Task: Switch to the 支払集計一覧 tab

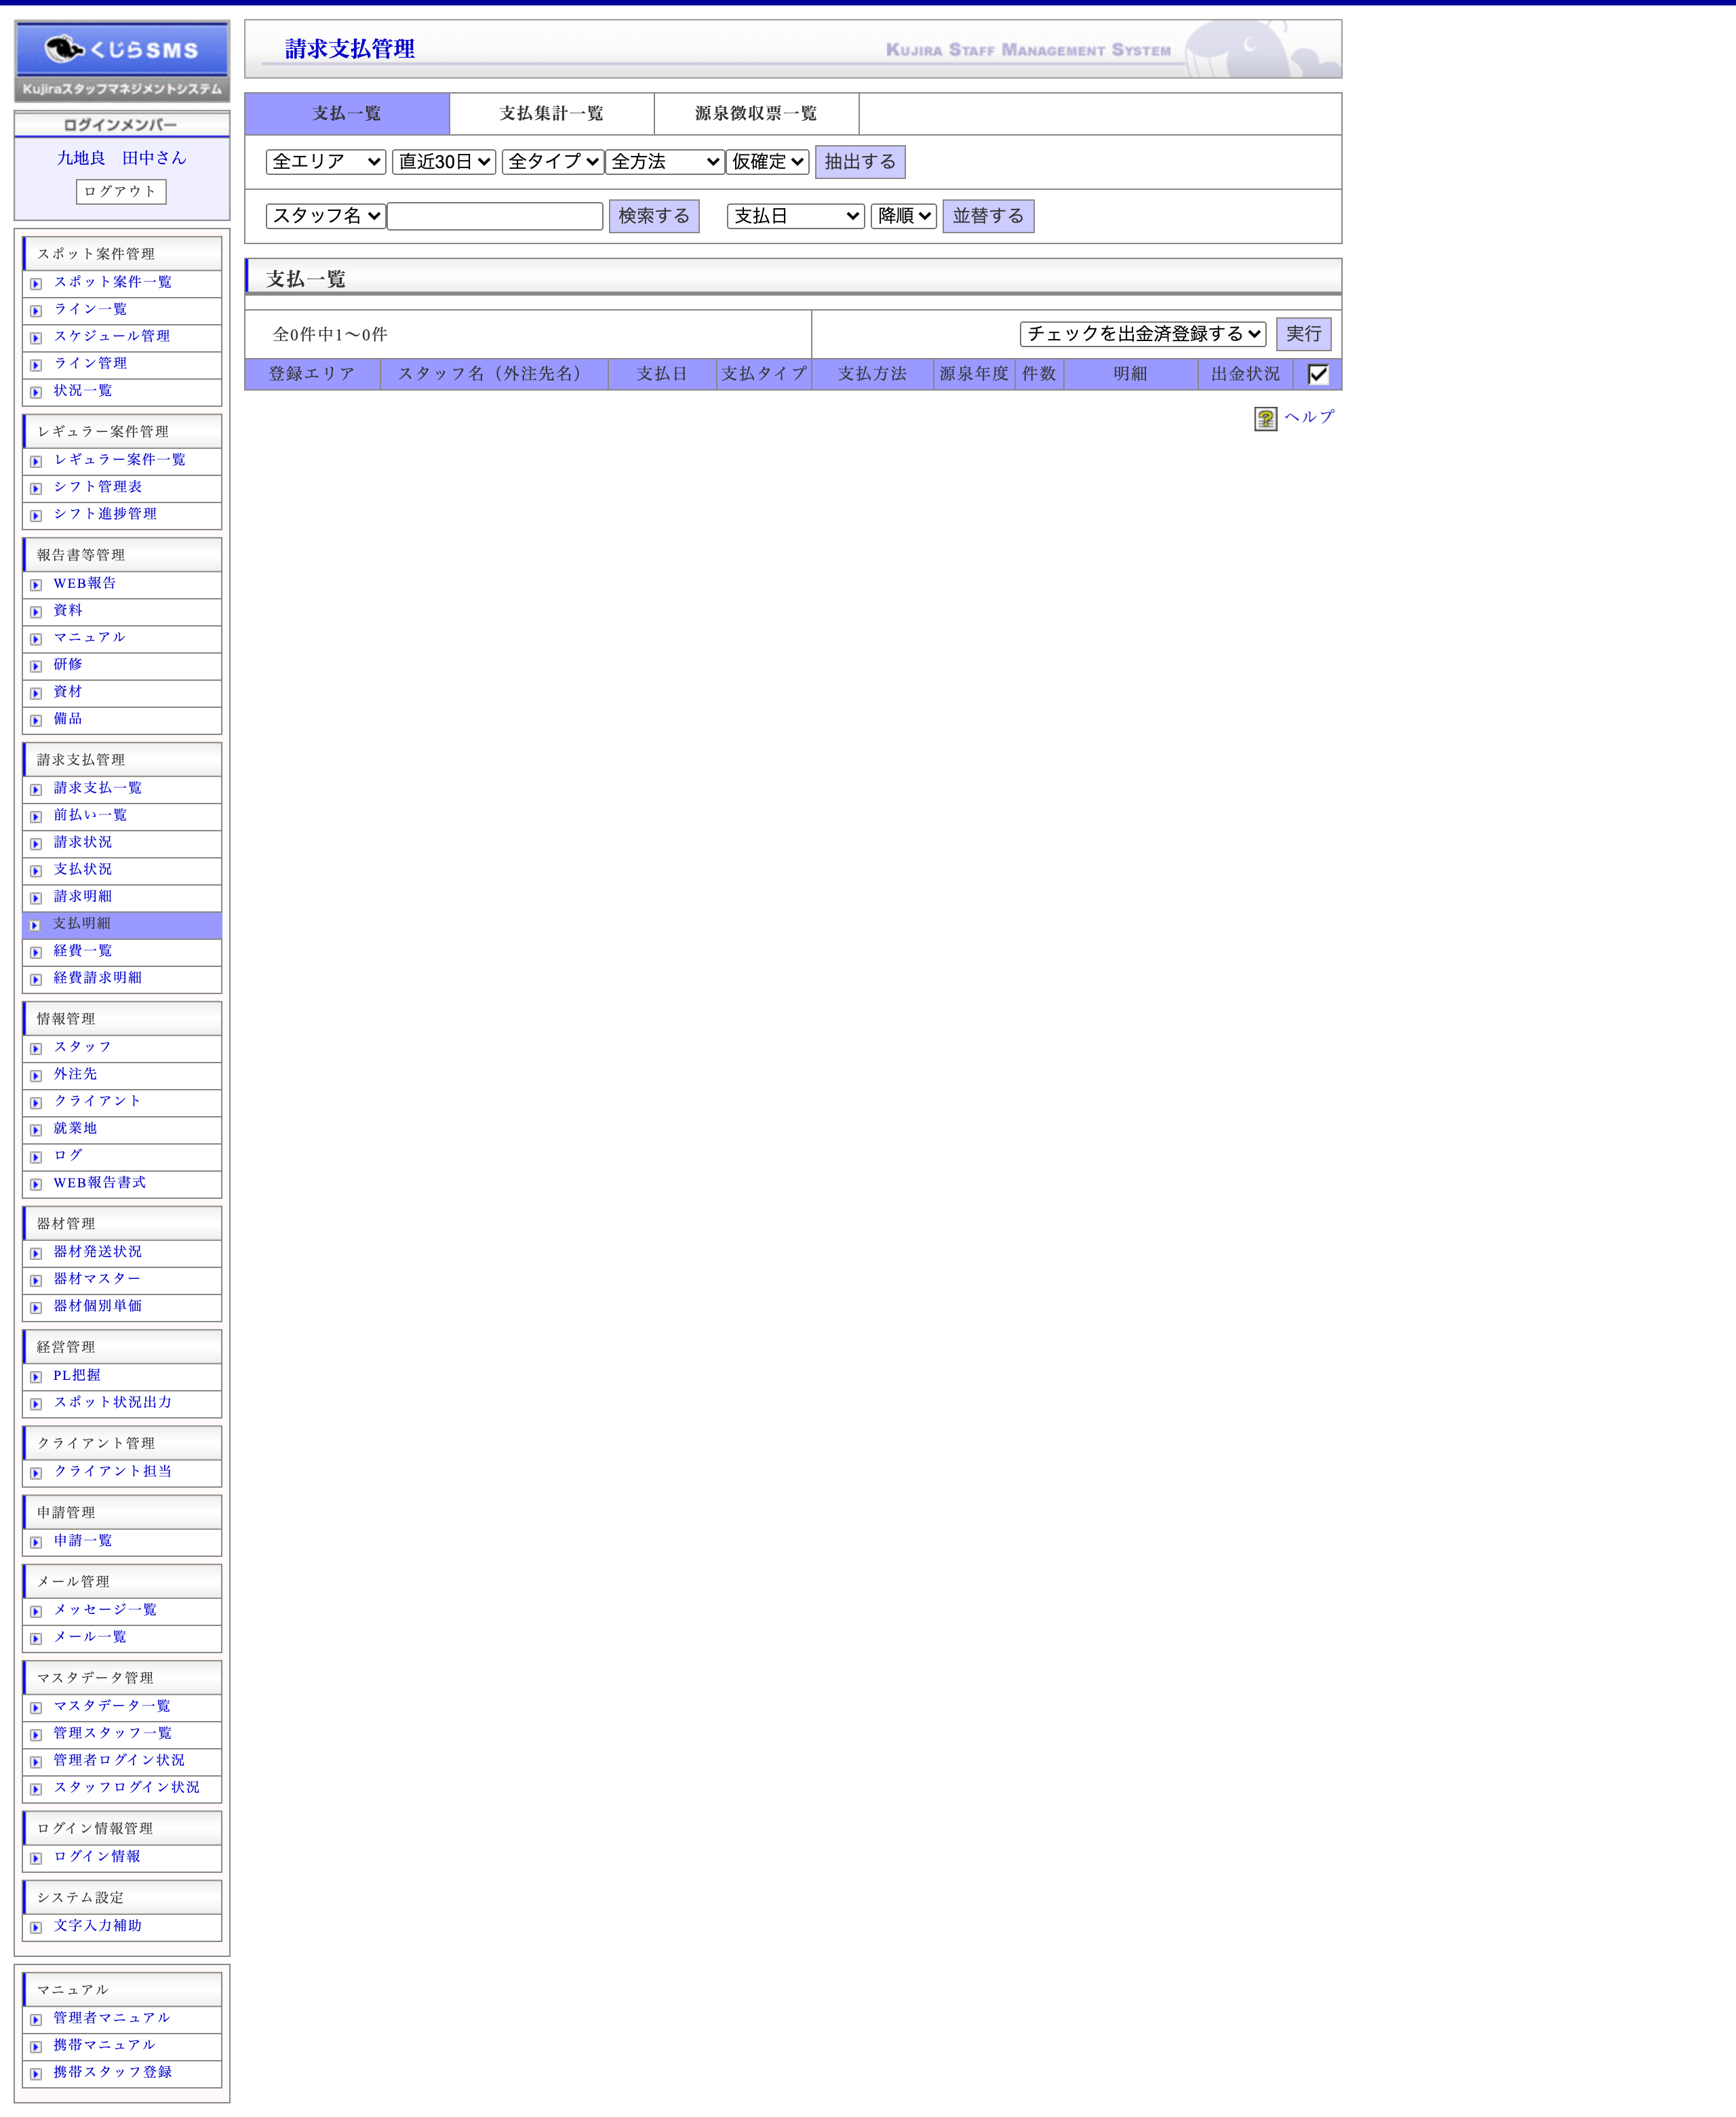Action: [551, 113]
